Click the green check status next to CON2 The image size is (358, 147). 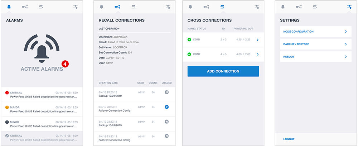click(189, 54)
